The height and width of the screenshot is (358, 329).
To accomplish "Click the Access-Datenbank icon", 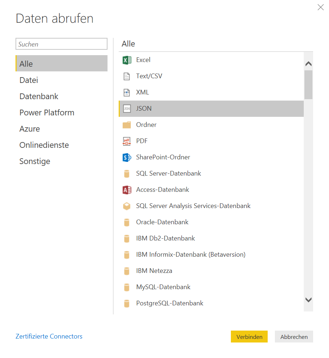I will (127, 190).
